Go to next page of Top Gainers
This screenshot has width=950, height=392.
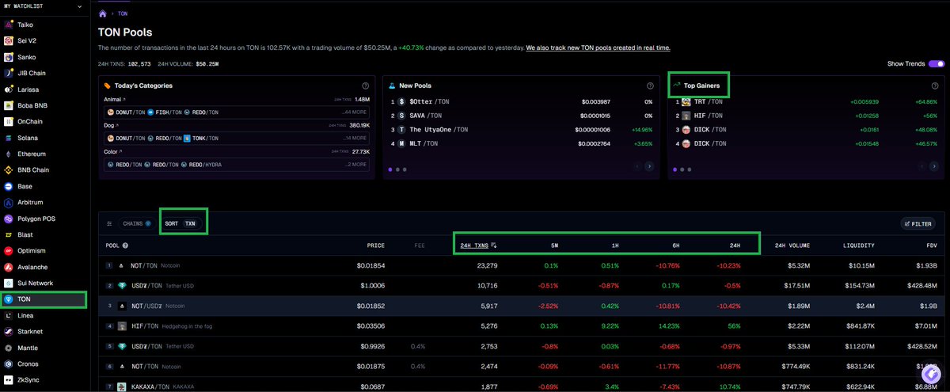pos(933,166)
